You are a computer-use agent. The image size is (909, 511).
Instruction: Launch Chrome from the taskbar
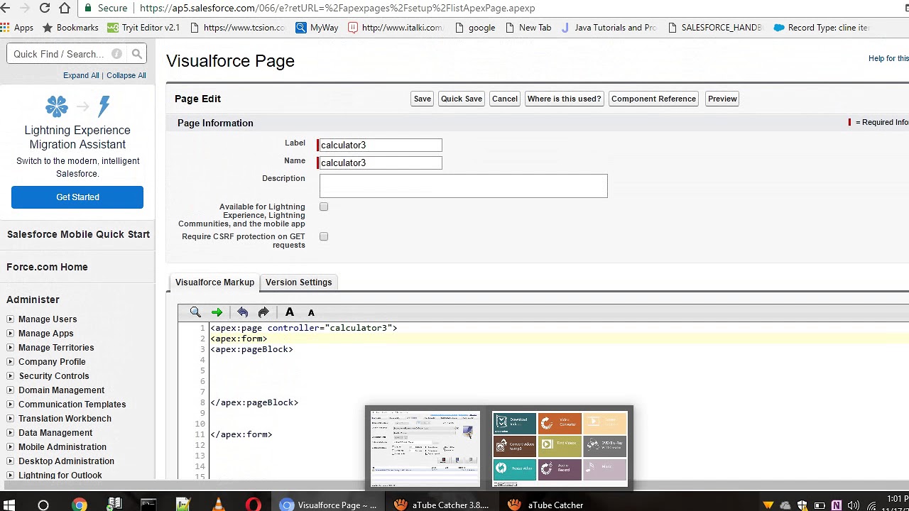(x=79, y=505)
